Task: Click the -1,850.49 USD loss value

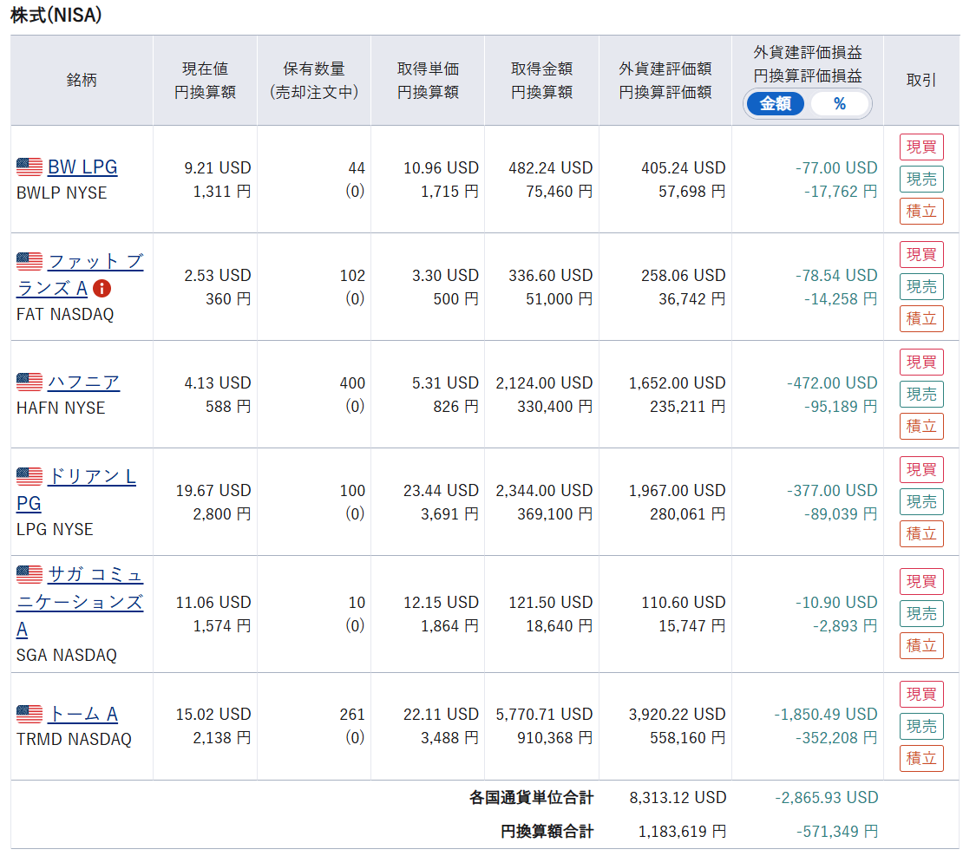Action: tap(825, 714)
